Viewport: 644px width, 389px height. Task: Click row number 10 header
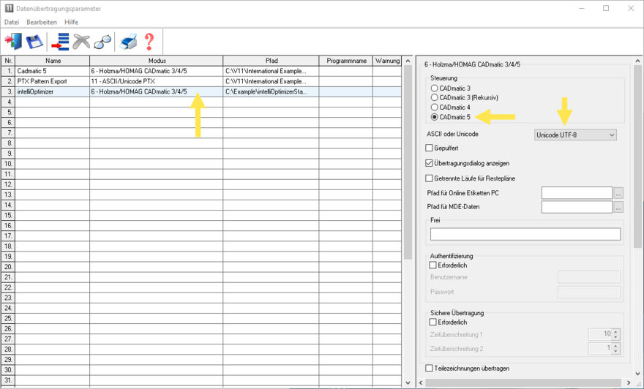pos(8,164)
